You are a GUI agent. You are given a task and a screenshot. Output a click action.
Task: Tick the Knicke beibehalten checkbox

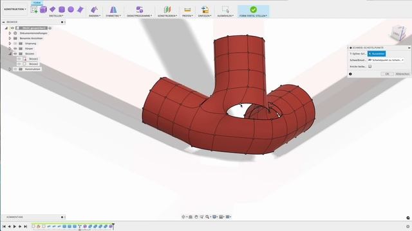(370, 67)
